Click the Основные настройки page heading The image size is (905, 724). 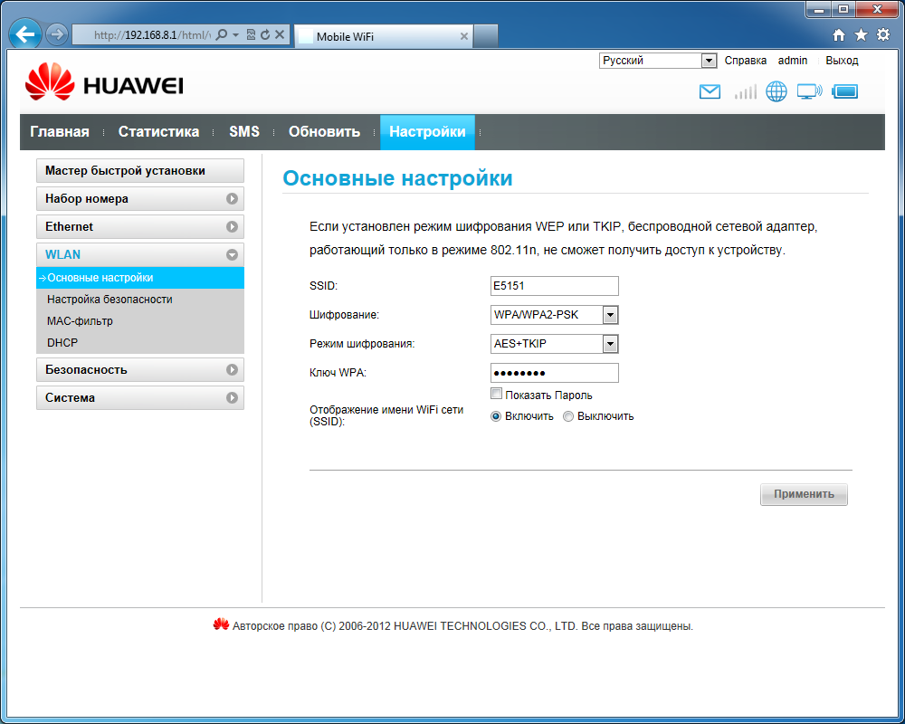397,177
